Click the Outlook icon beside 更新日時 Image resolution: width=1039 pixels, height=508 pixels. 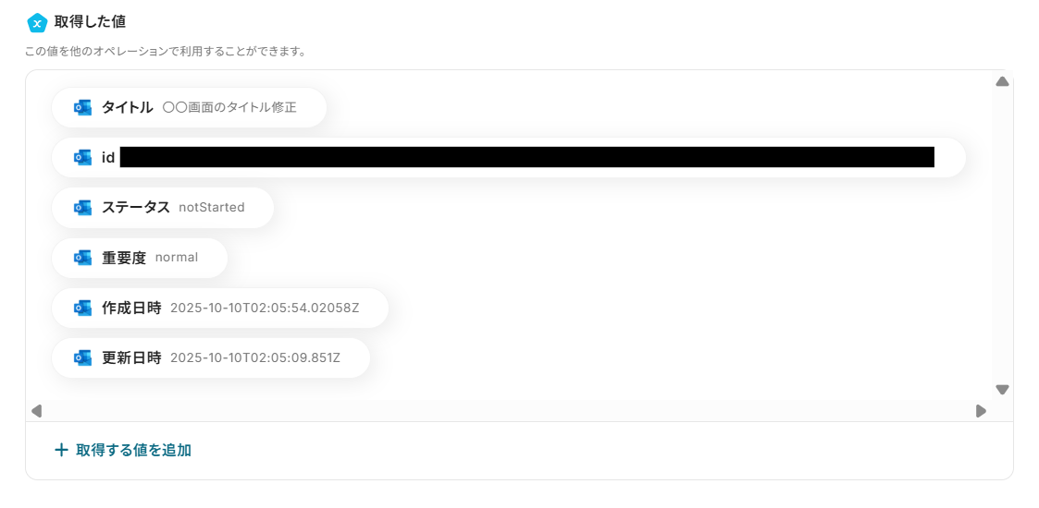click(x=83, y=357)
